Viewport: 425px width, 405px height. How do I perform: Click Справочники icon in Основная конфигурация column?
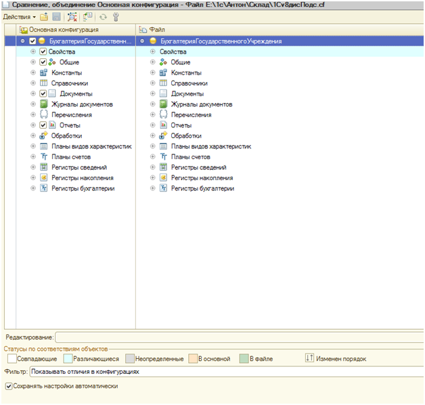[x=43, y=83]
